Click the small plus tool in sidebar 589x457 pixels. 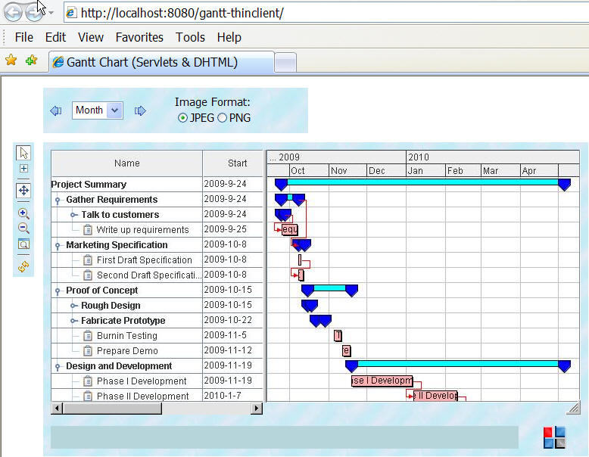[23, 169]
